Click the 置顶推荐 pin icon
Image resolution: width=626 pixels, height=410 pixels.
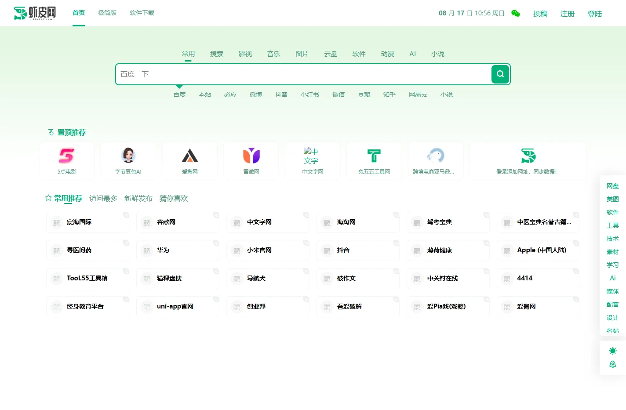tap(51, 132)
